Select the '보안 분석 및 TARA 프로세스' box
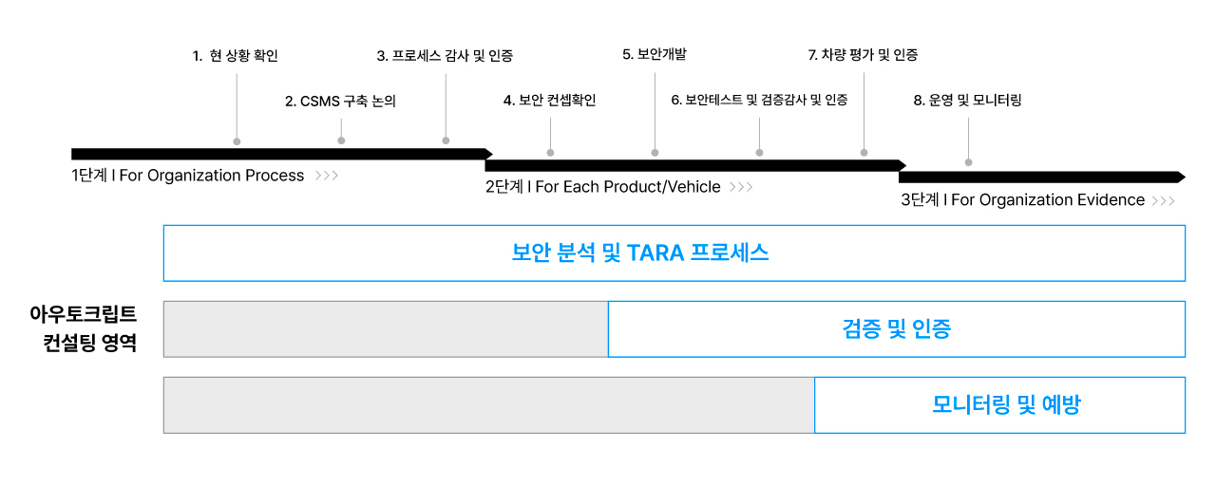This screenshot has height=486, width=1216. (674, 253)
